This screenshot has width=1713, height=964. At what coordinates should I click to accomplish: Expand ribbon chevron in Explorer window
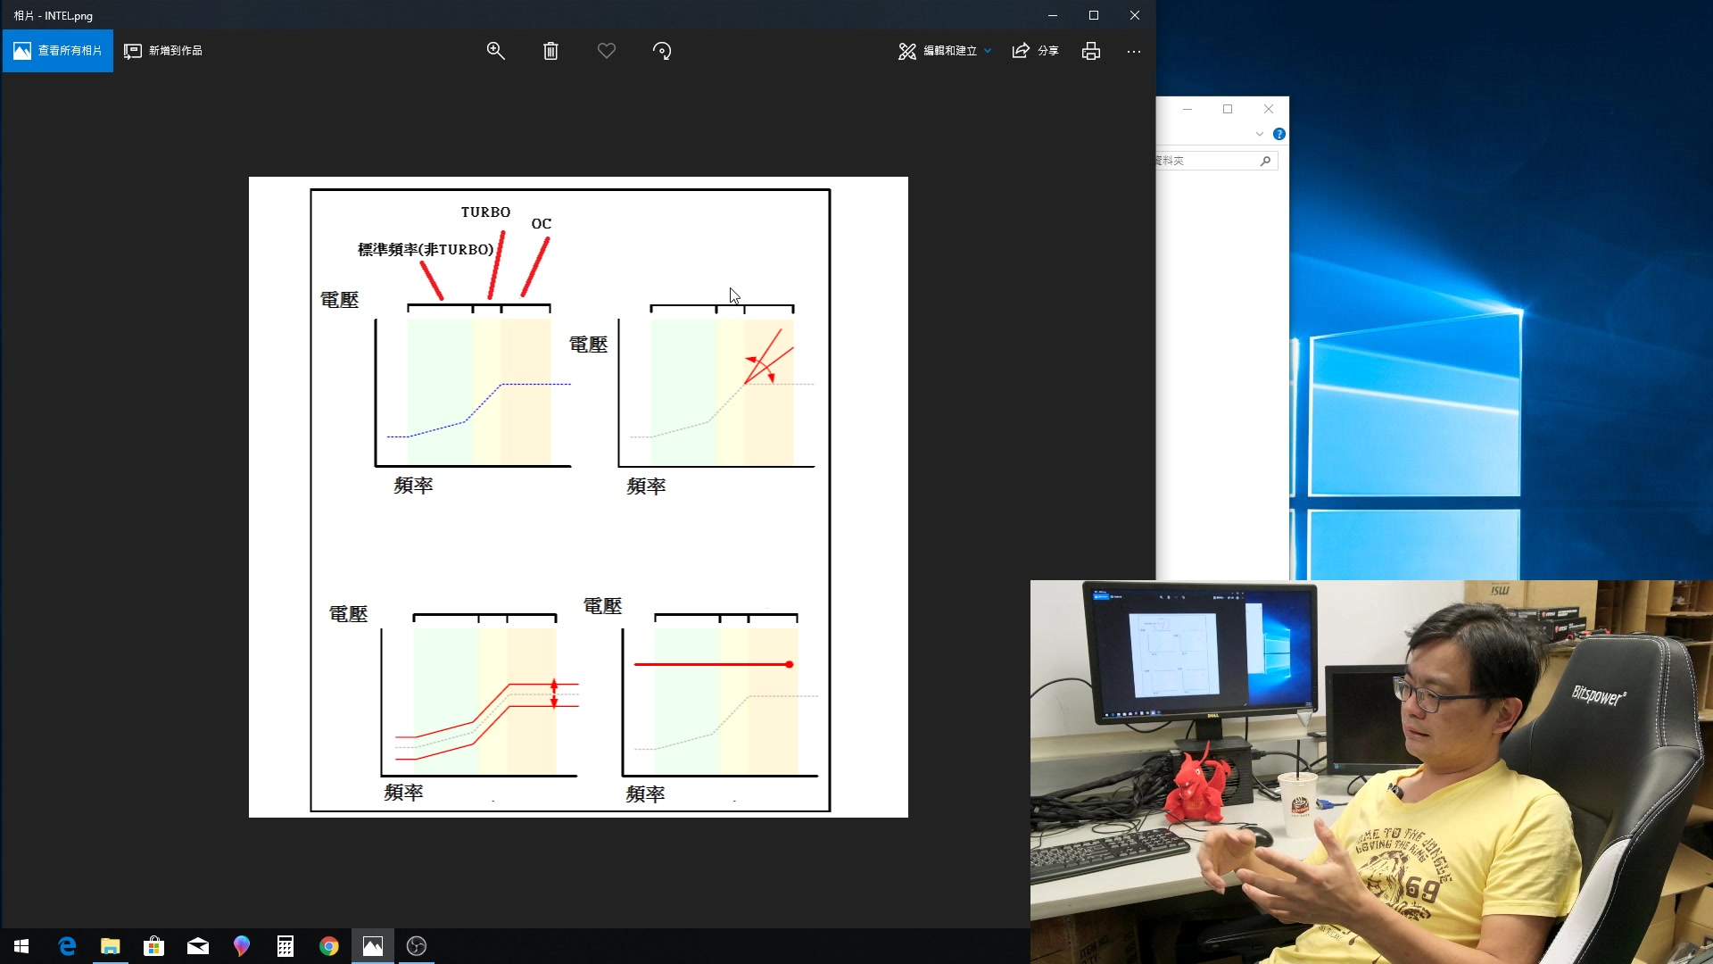click(x=1259, y=134)
